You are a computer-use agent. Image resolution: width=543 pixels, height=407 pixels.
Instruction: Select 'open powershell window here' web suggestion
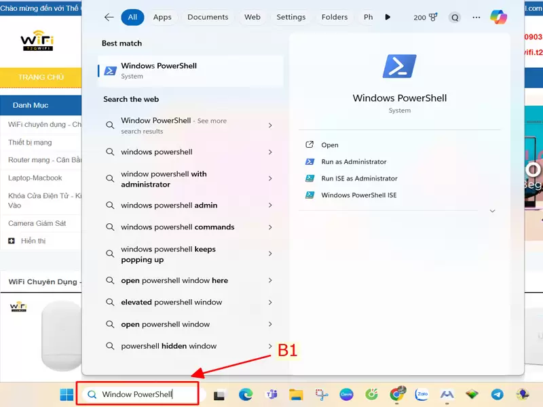tap(174, 281)
